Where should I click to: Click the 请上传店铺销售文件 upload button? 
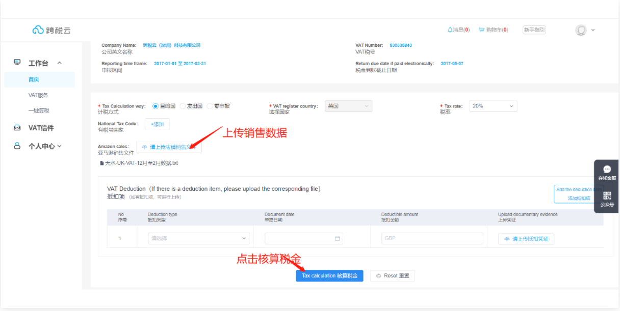click(169, 147)
